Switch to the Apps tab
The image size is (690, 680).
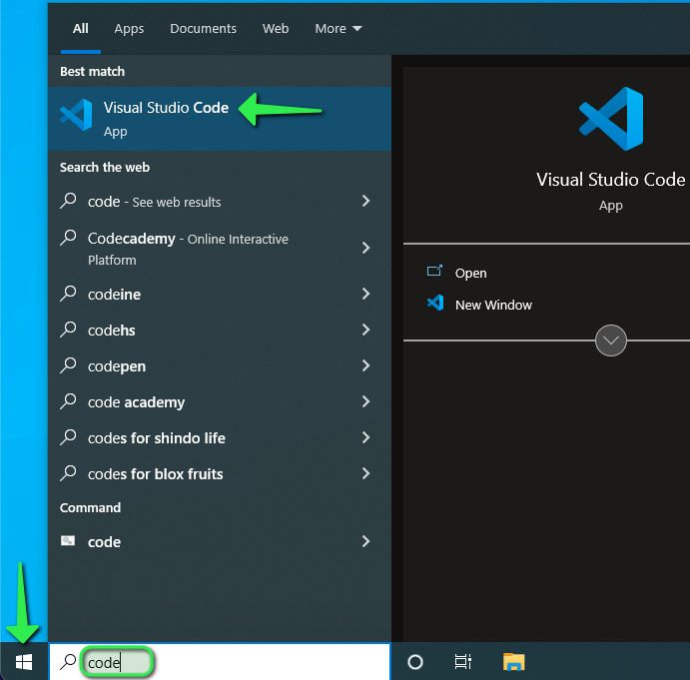click(129, 29)
